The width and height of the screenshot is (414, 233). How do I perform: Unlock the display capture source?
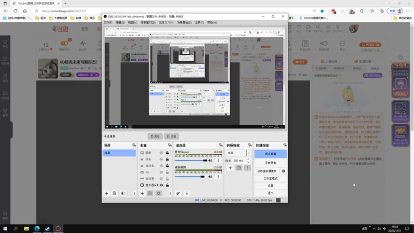[167, 185]
